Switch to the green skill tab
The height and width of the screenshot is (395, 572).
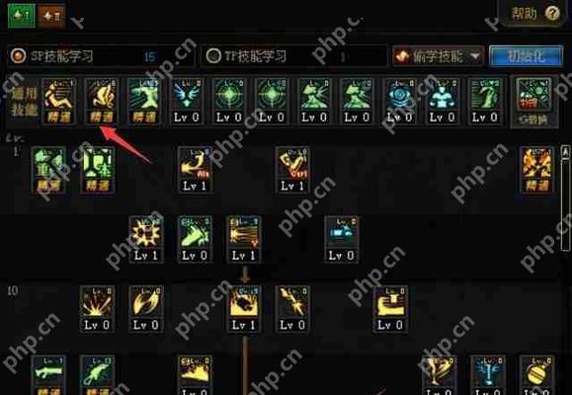coord(22,16)
